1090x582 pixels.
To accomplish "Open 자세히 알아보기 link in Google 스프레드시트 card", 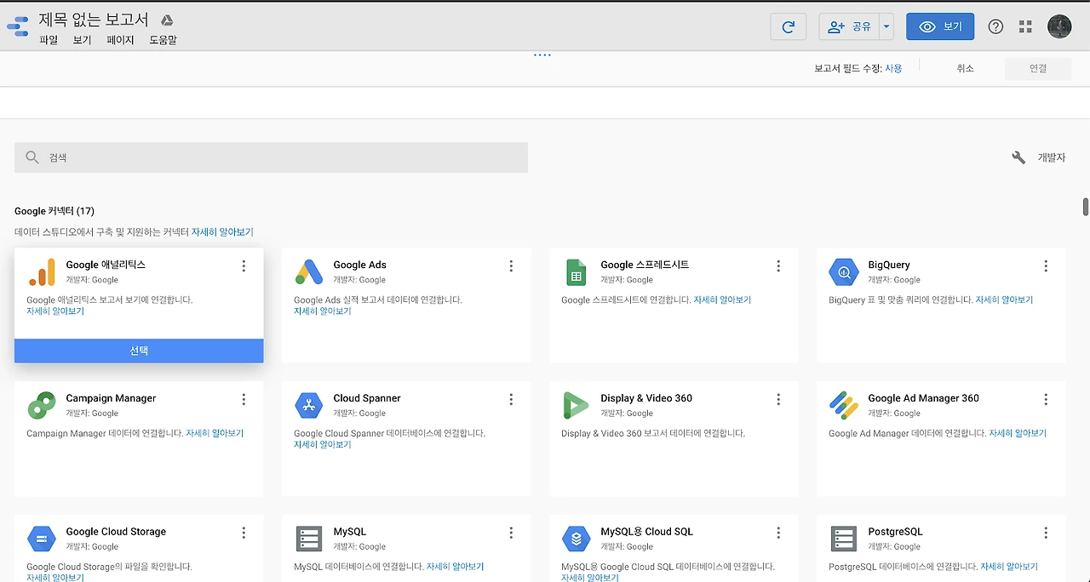I will point(722,300).
